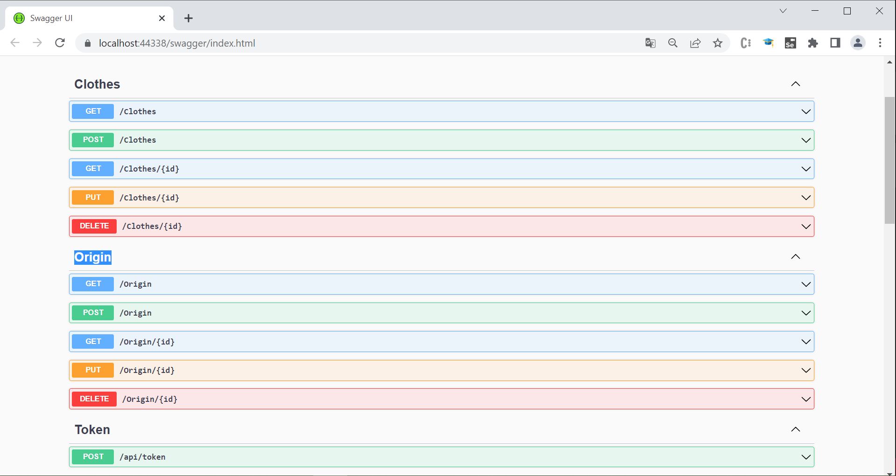Expand GET /Origin endpoint arrow
The width and height of the screenshot is (896, 476).
(x=806, y=284)
